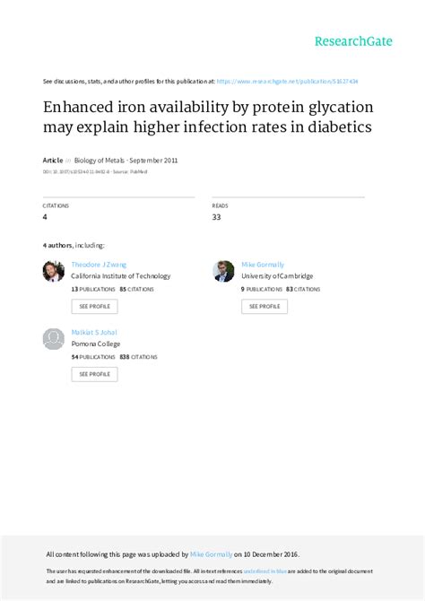Open Mike Gormally uploader link in footer
This screenshot has width=425, height=601.
click(212, 554)
